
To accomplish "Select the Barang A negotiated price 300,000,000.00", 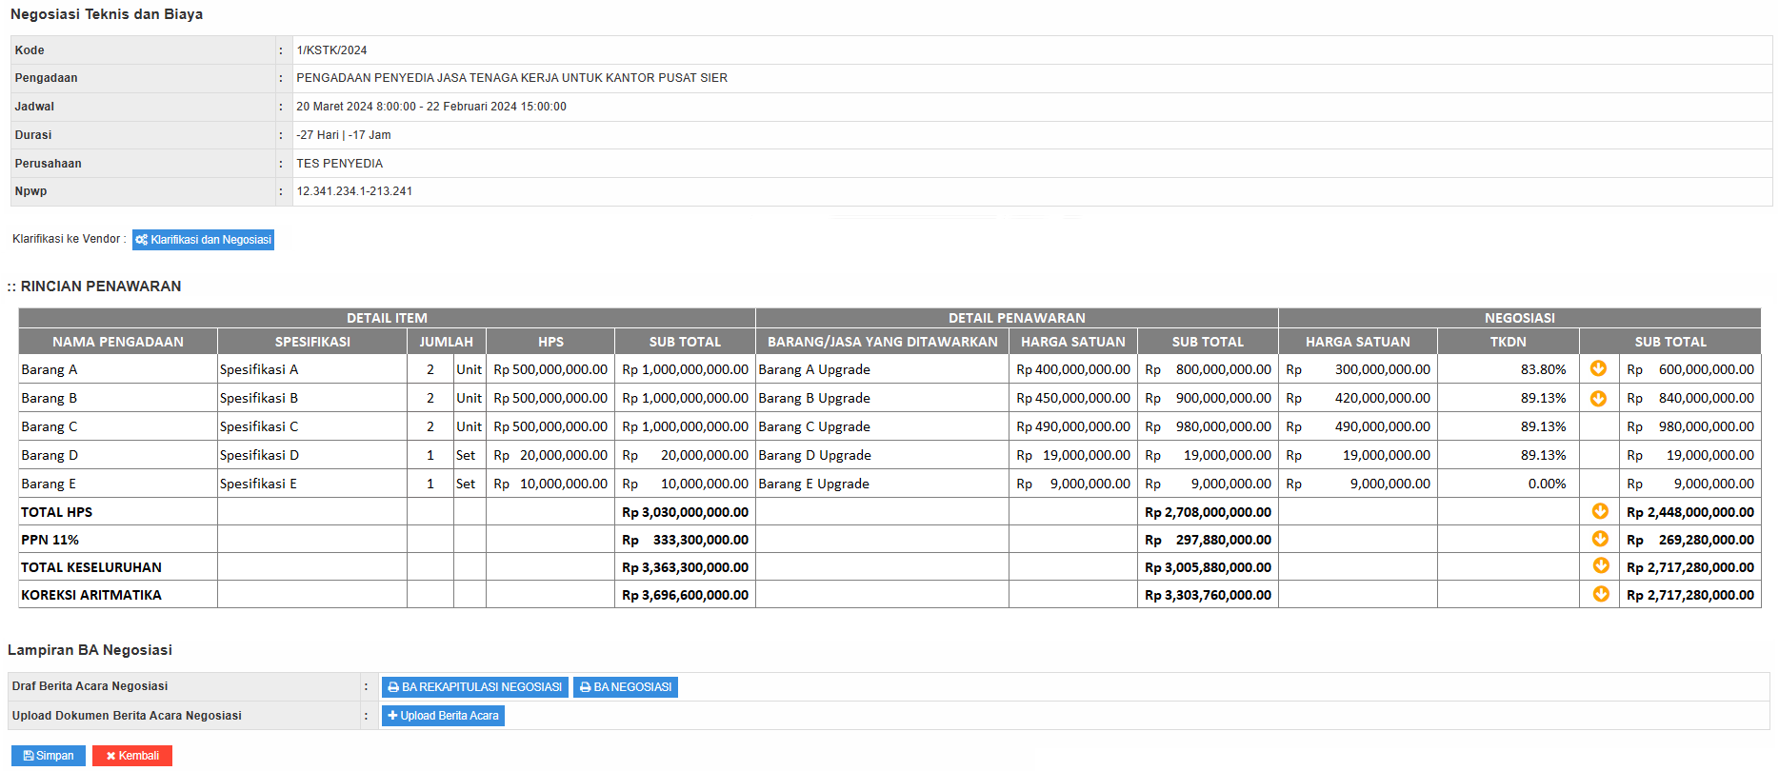I will (1381, 369).
